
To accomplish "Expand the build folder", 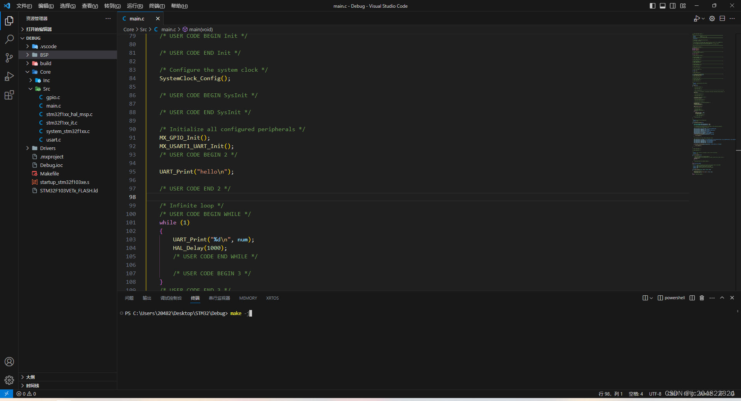I will [x=68, y=63].
